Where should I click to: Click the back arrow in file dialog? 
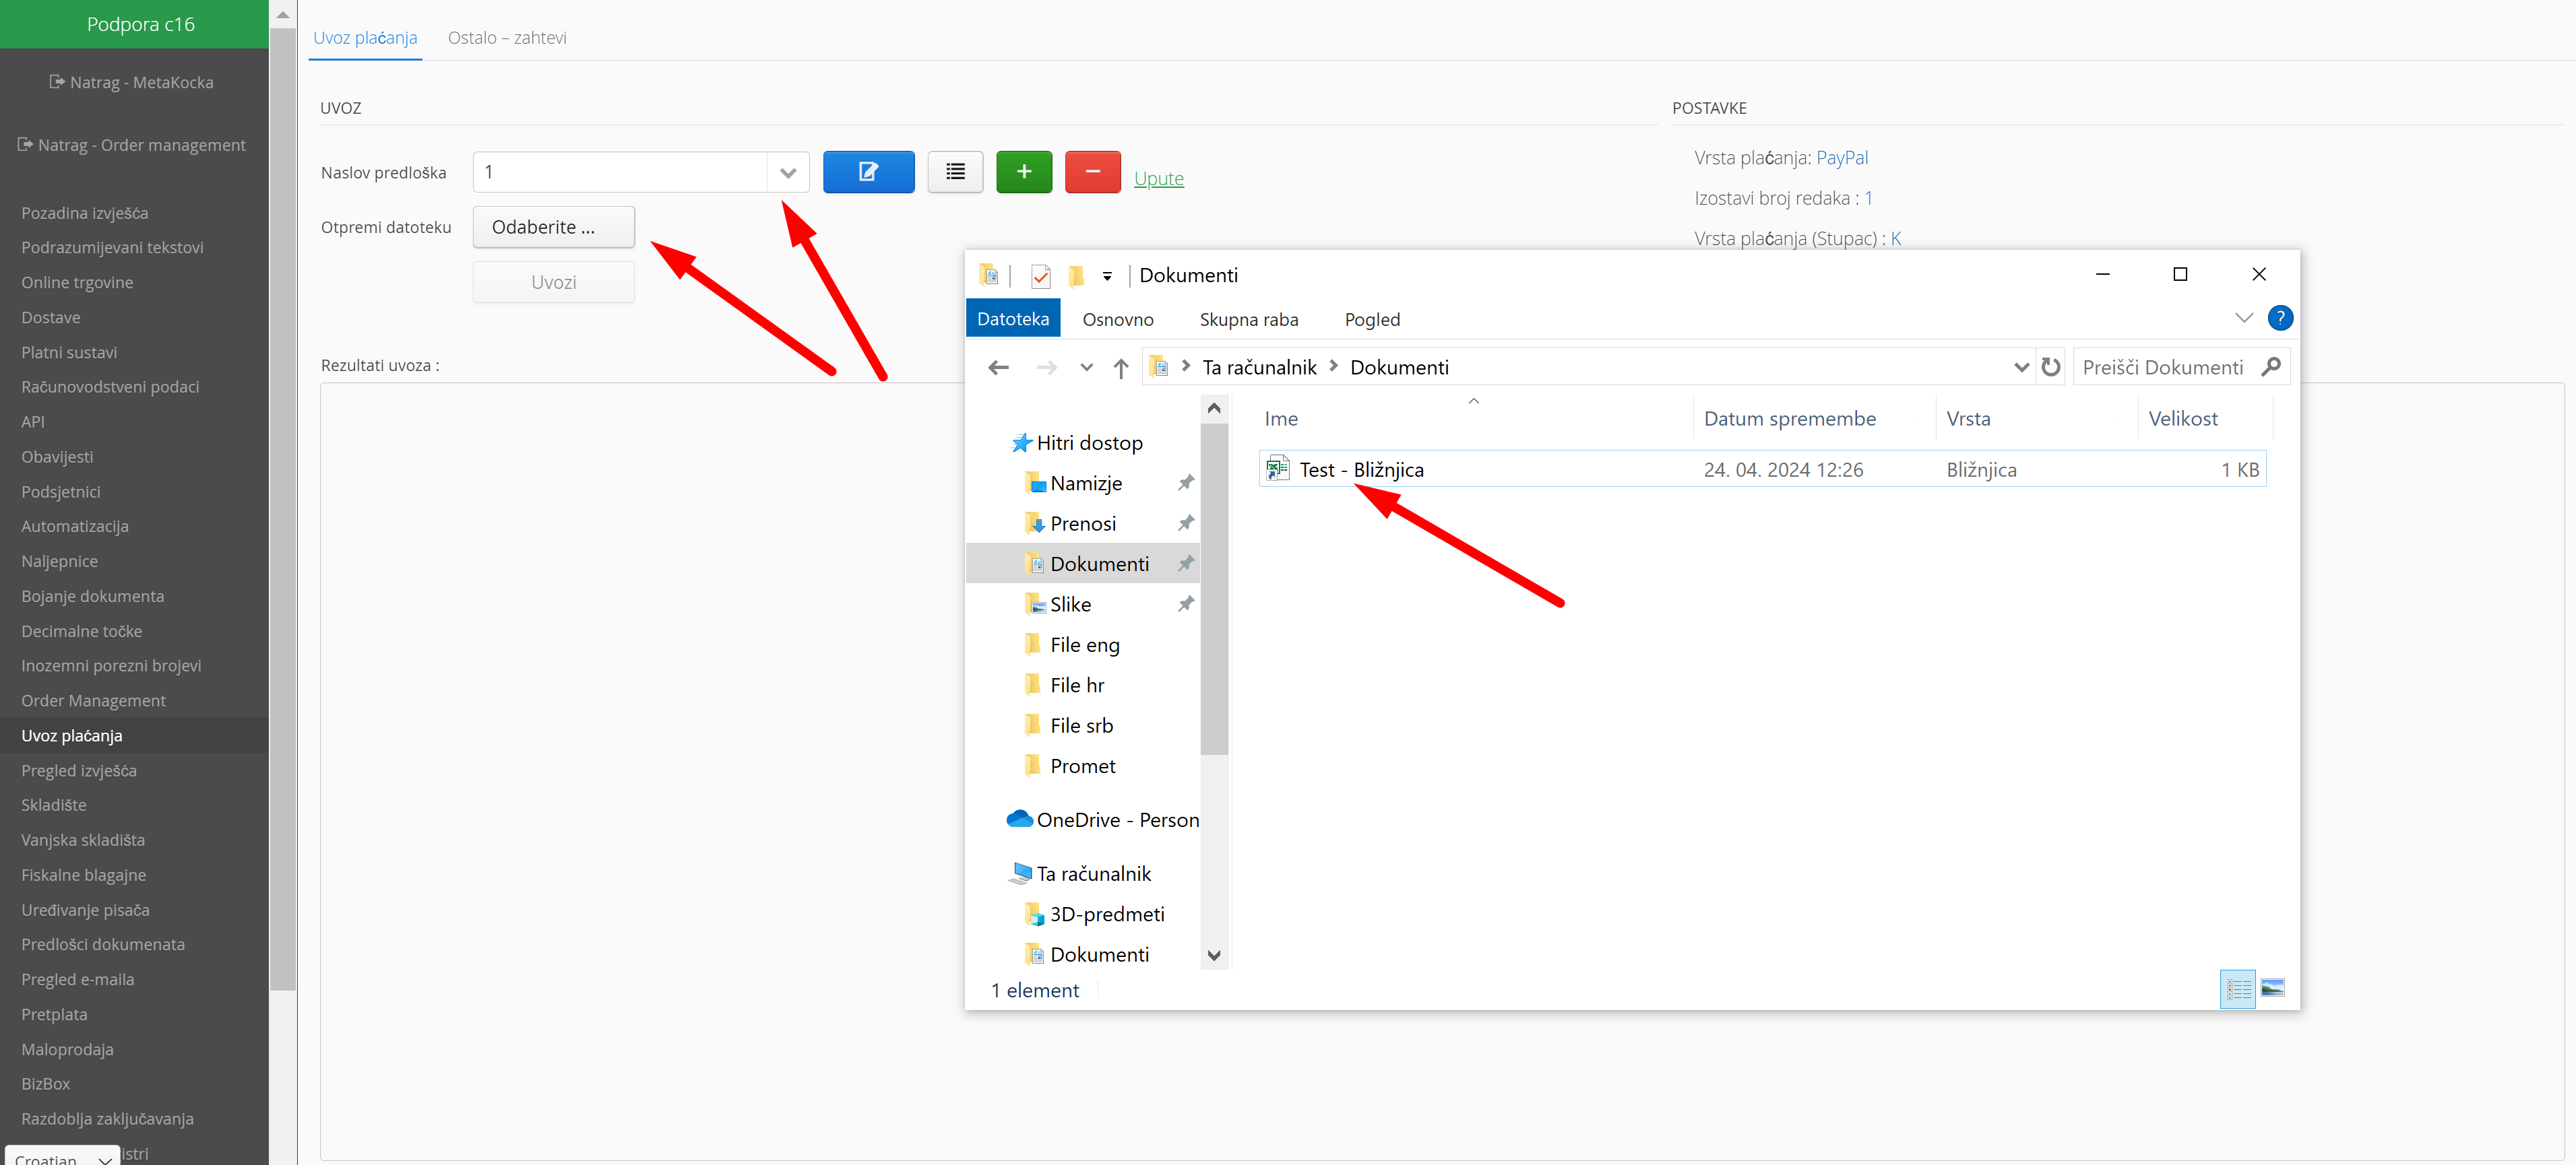point(998,368)
